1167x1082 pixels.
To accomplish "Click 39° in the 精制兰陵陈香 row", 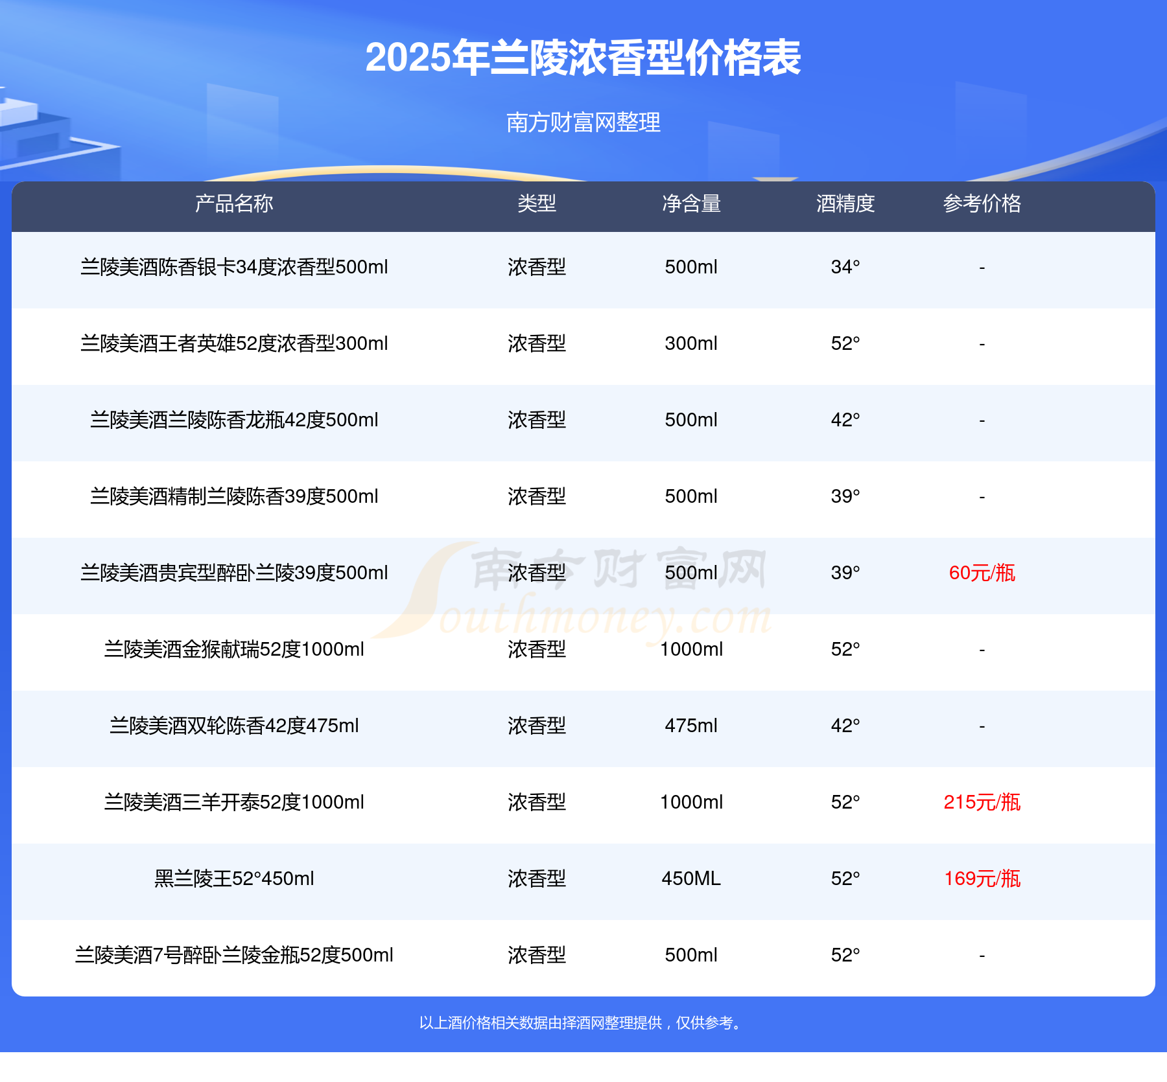I will pyautogui.click(x=845, y=496).
